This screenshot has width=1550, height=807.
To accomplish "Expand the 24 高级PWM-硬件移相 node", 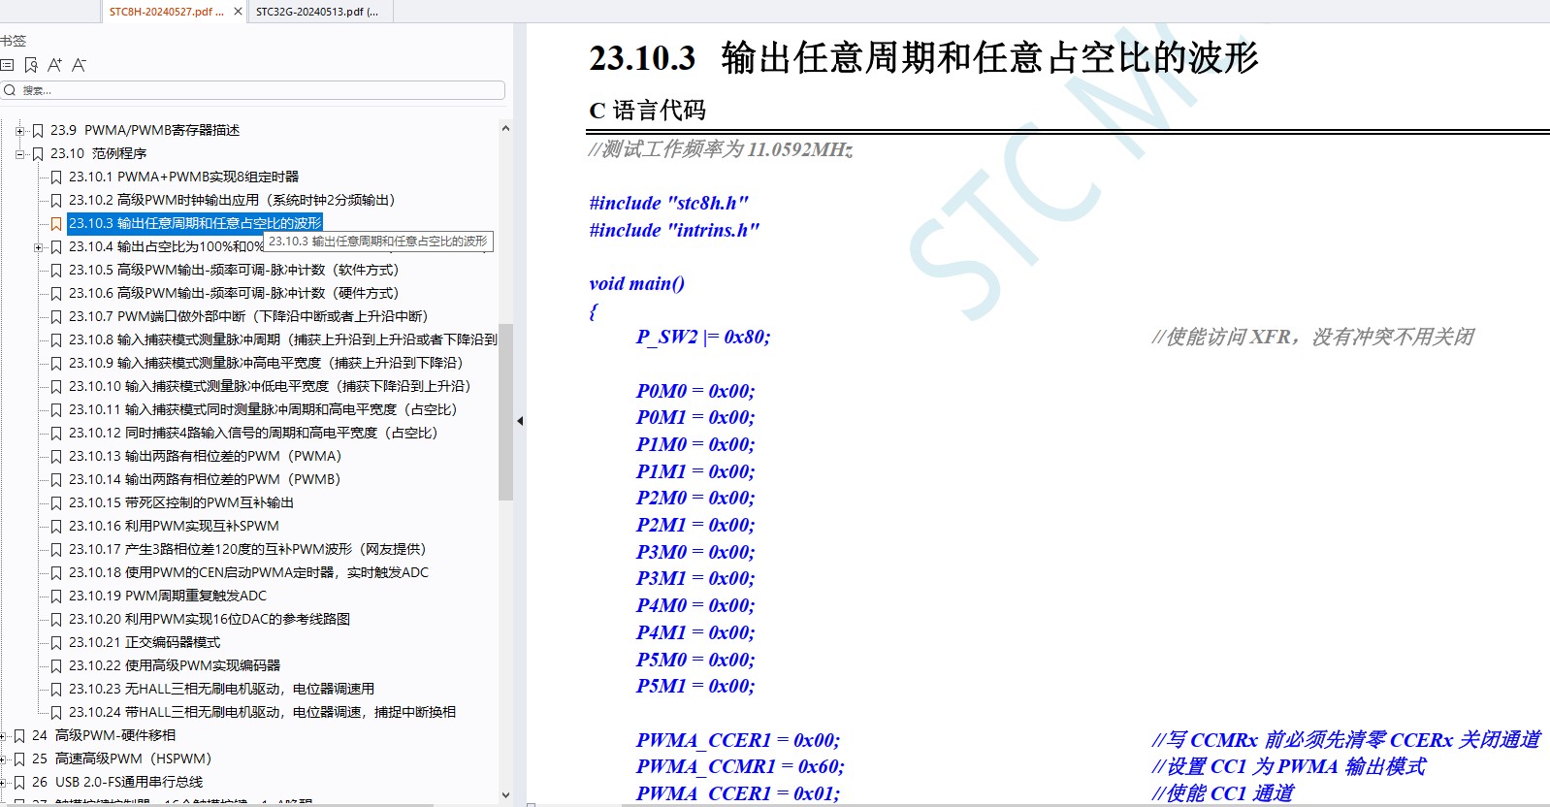I will tap(3, 735).
